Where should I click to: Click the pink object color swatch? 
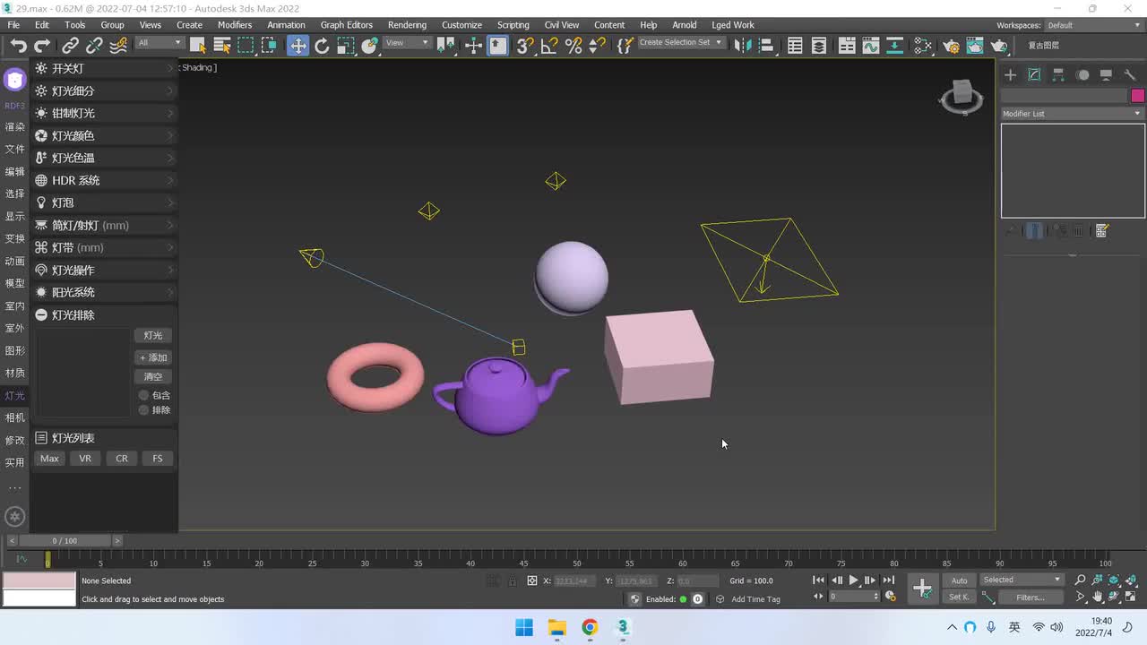click(1137, 96)
